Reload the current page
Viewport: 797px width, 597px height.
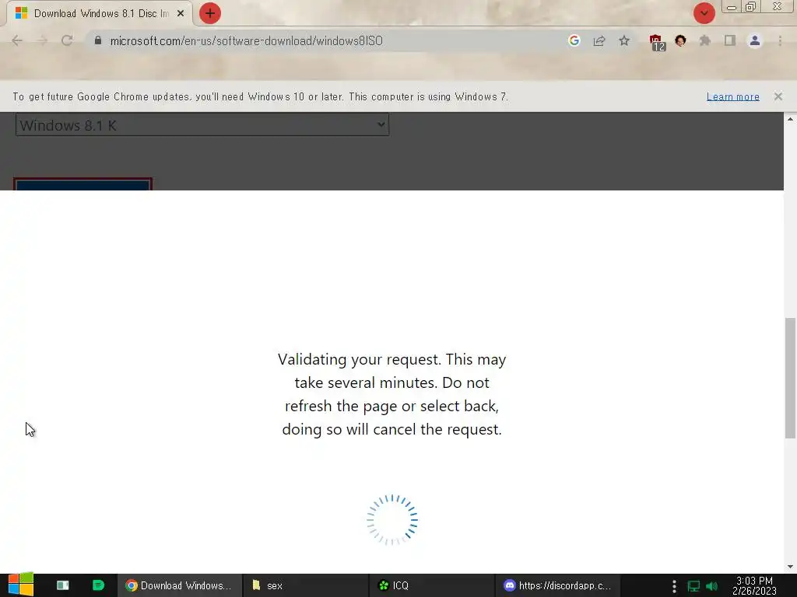pos(67,40)
